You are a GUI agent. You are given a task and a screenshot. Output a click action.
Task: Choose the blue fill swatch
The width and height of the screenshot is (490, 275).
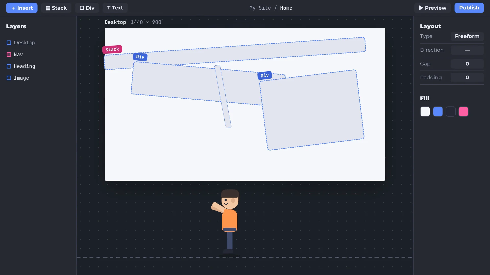438,112
